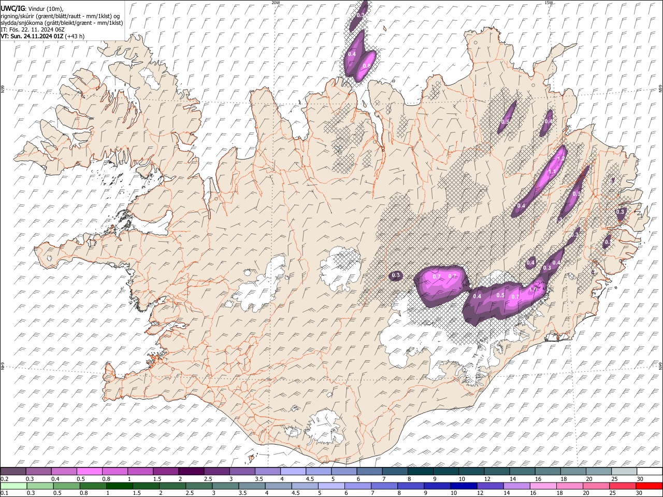The image size is (663, 497).
Task: Select the darkest purple 2 swatch, top legend row
Action: [191, 472]
